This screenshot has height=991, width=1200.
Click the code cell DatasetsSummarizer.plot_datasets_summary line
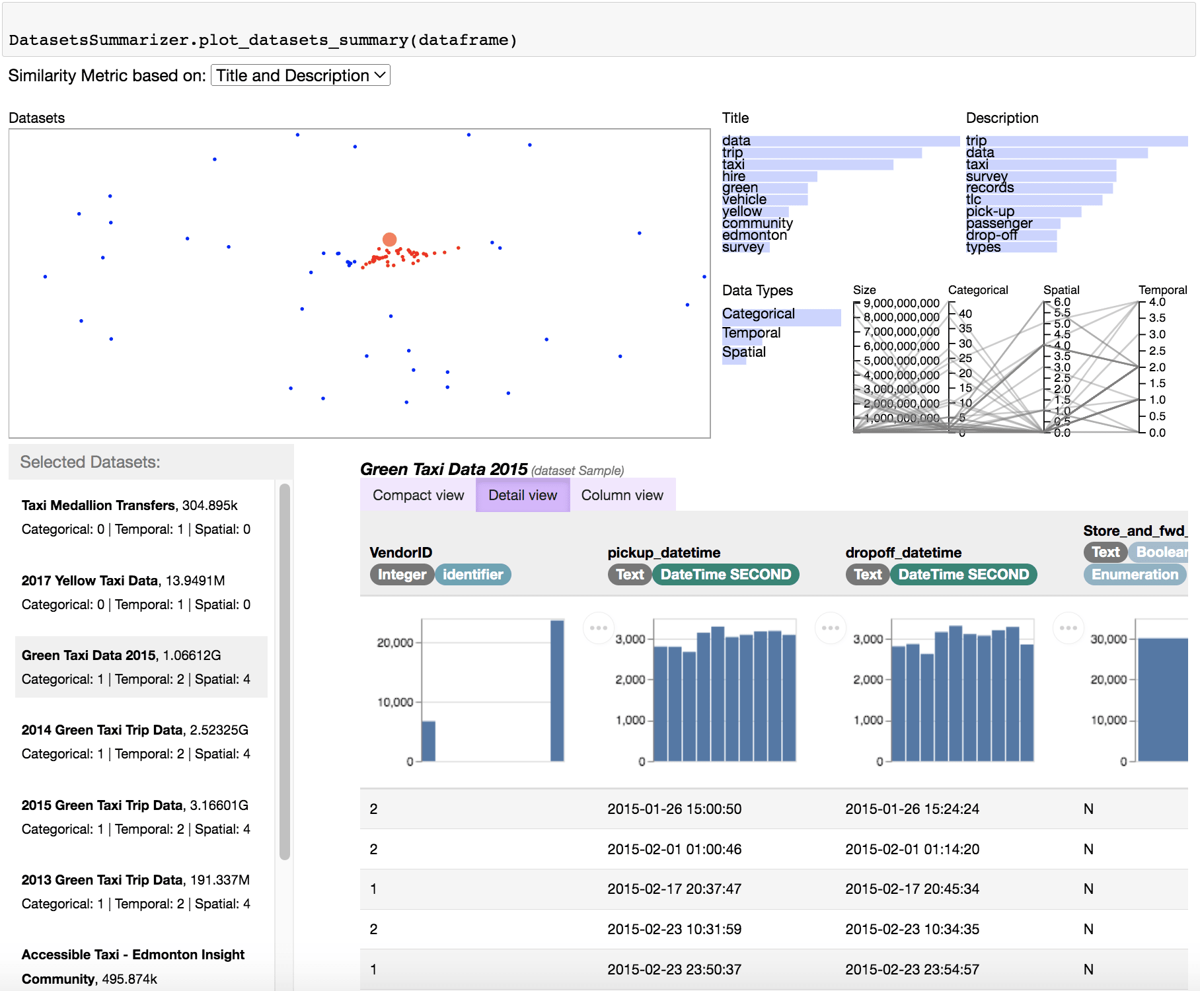pyautogui.click(x=263, y=40)
